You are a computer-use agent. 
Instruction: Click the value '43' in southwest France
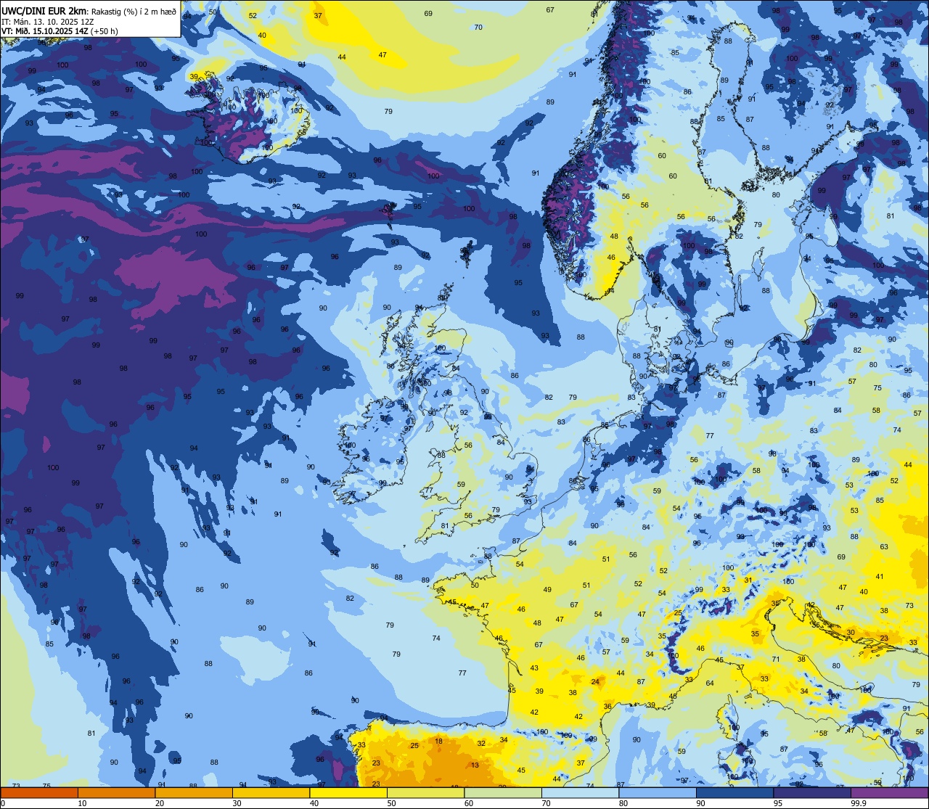pyautogui.click(x=534, y=668)
